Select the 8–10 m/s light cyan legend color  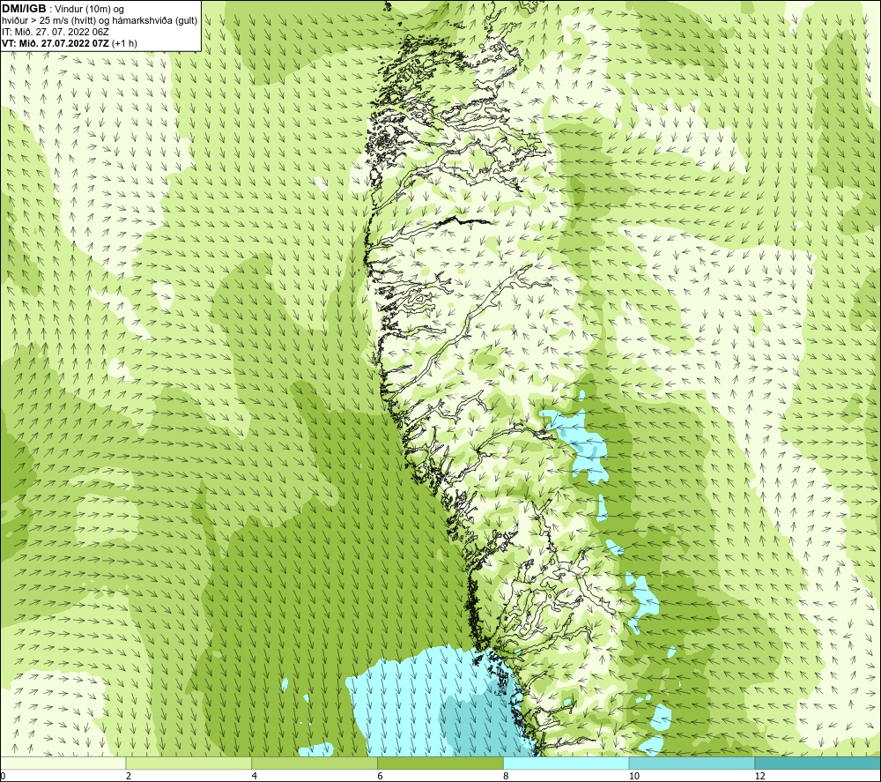pos(566,763)
